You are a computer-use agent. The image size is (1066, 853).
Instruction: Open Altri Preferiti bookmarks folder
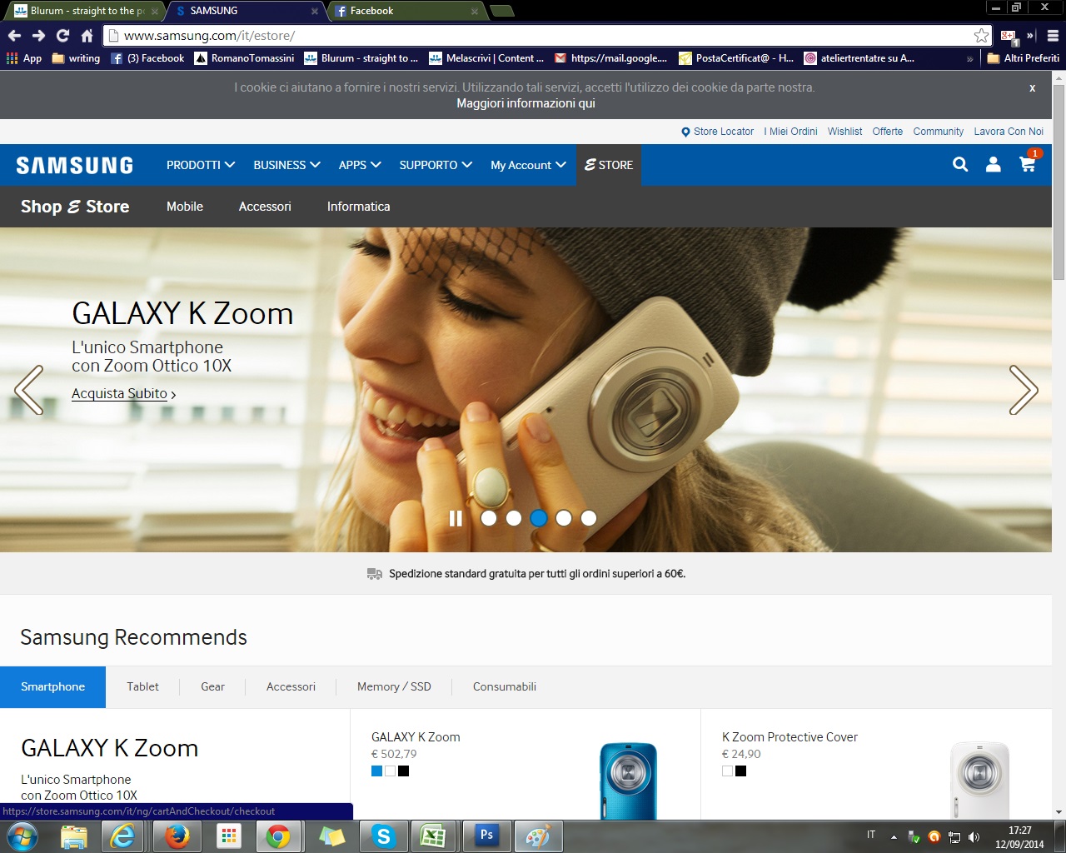1024,58
